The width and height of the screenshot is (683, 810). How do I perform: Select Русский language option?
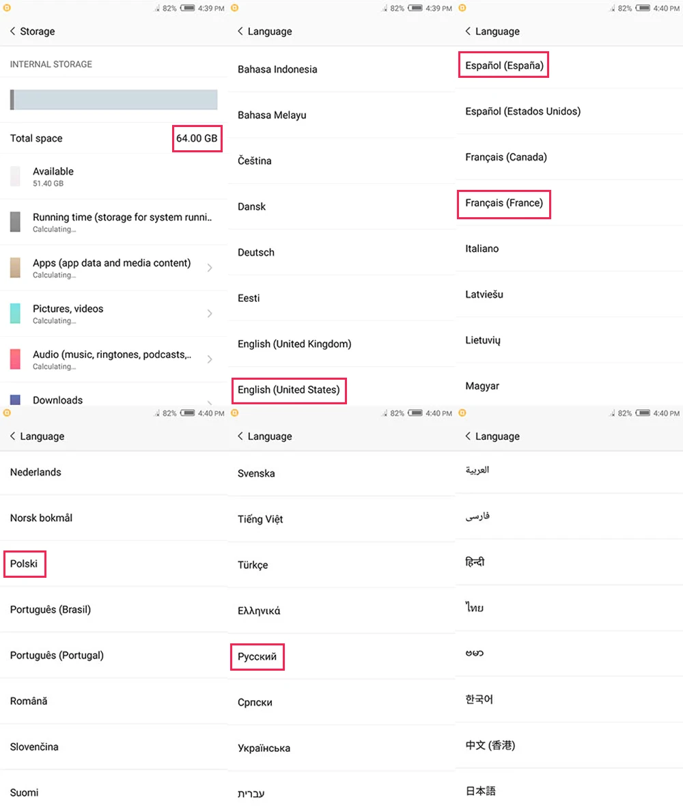click(x=257, y=657)
